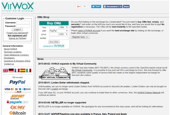Open Signup as Partner link
The height and width of the screenshot is (115, 170).
17,38
